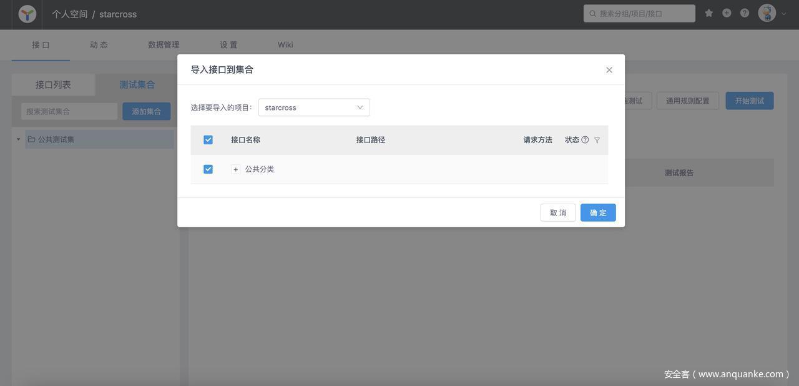Switch to the 数据管理 tab
The image size is (799, 386).
coord(164,45)
